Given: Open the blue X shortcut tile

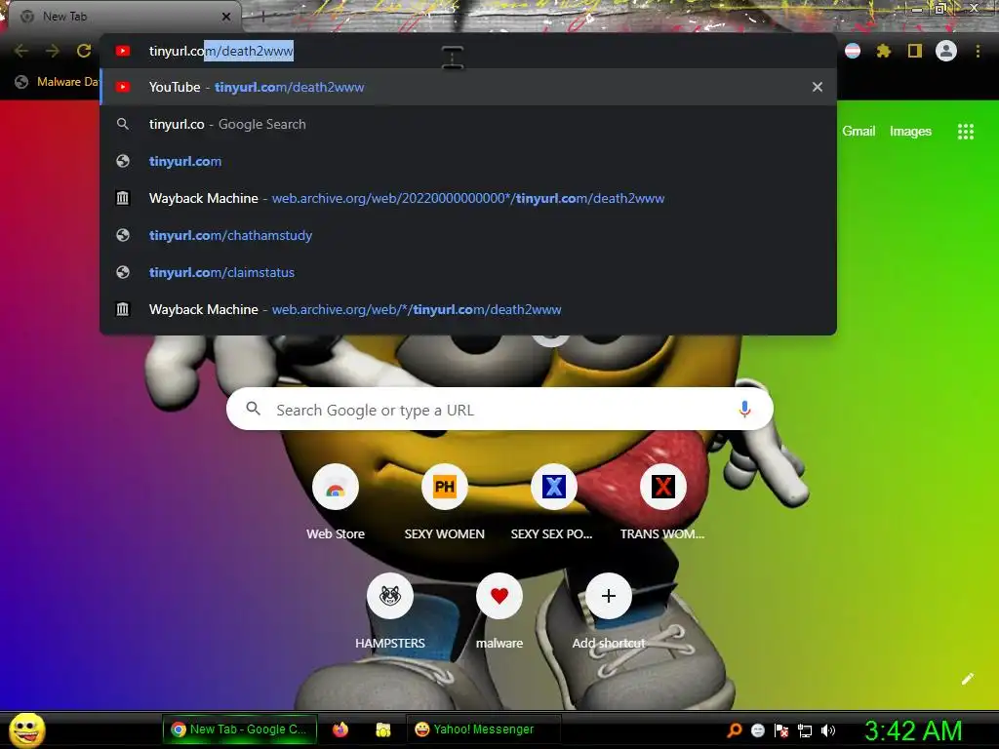Looking at the screenshot, I should [554, 488].
